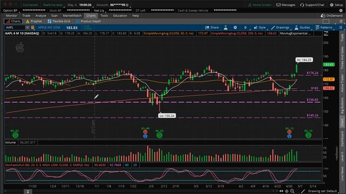The width and height of the screenshot is (346, 194).
Task: Open the Patterns menu
Action: (x=324, y=27)
